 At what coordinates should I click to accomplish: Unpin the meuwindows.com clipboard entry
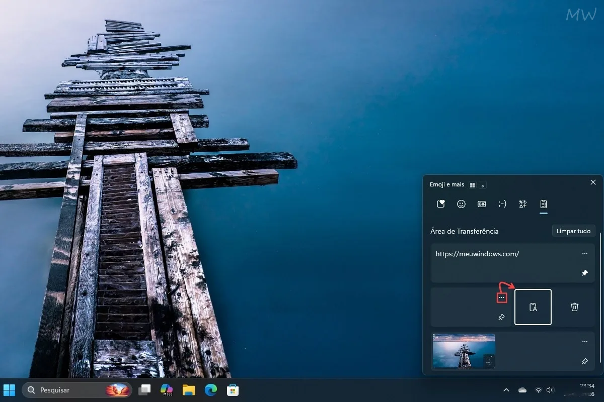(x=584, y=273)
